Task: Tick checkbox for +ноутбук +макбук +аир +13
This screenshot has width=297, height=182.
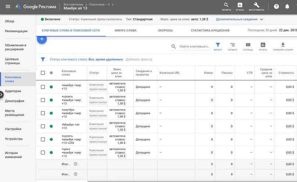Action: 43,113
